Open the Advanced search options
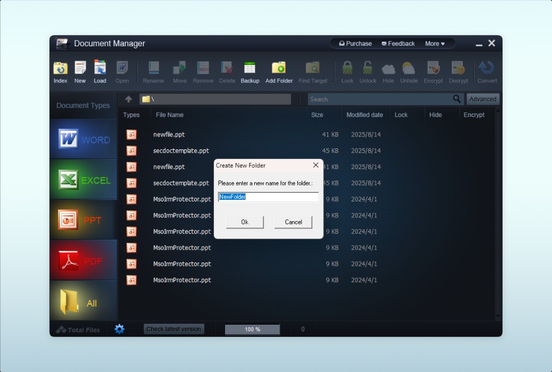The width and height of the screenshot is (552, 372). click(482, 99)
